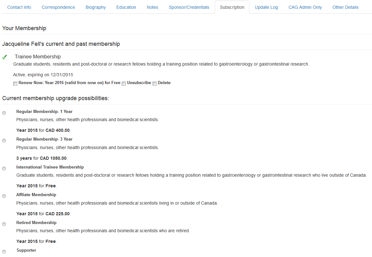Choose the Supporter radio option
The width and height of the screenshot is (372, 257).
tap(4, 252)
